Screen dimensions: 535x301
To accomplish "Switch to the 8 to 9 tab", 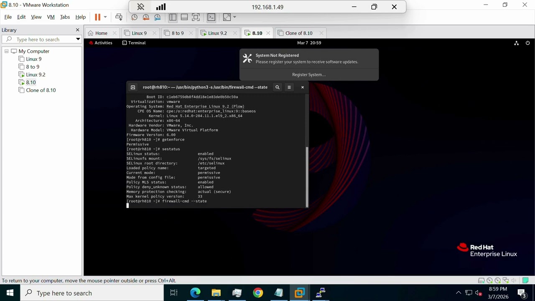I will [177, 33].
